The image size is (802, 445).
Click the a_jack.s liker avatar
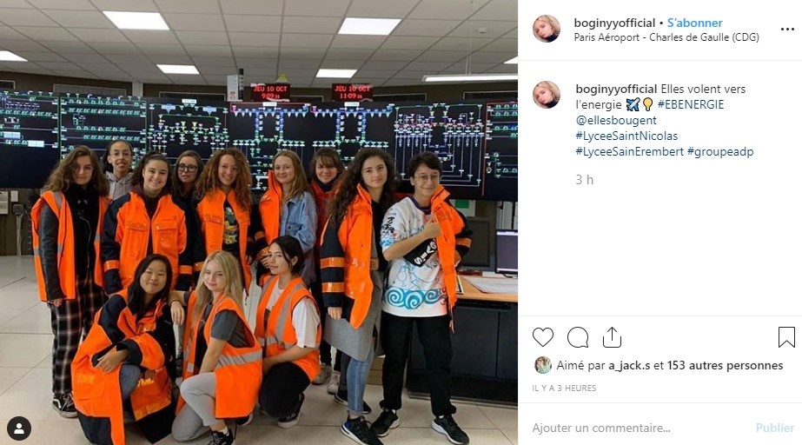click(543, 365)
